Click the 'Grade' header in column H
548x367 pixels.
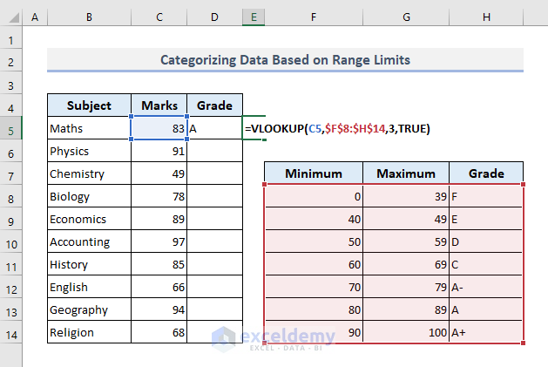[486, 173]
